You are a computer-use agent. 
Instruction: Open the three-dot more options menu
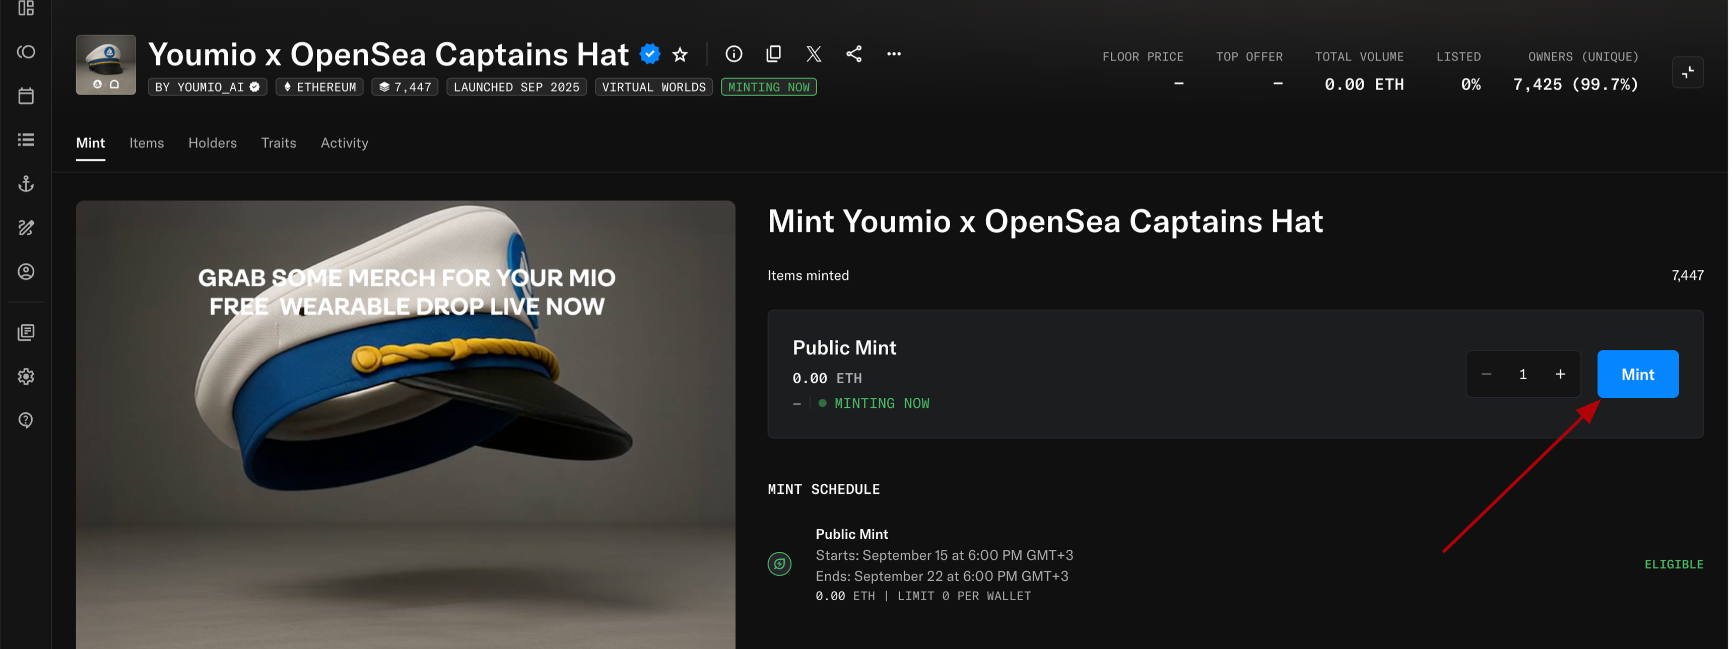tap(894, 54)
